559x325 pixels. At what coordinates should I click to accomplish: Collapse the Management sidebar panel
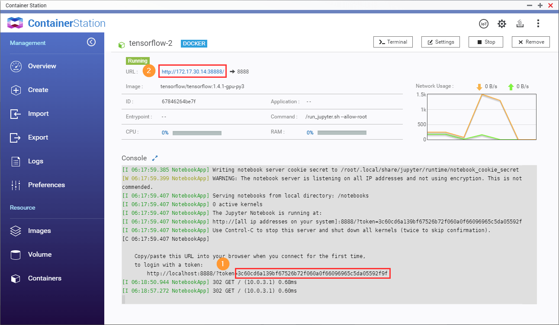pyautogui.click(x=91, y=42)
